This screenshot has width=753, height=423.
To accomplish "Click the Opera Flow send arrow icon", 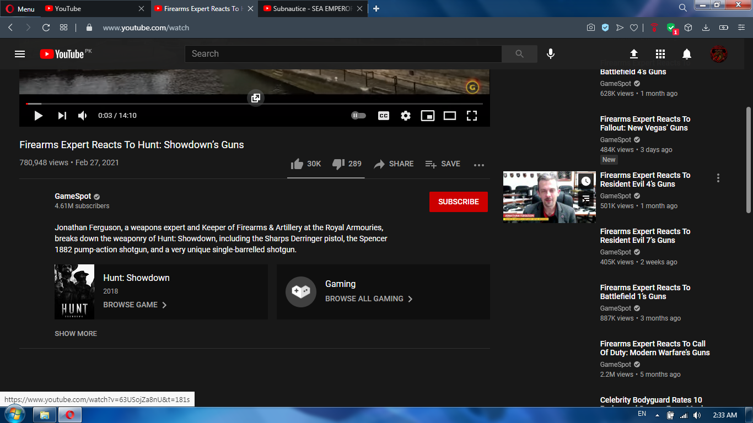I will tap(620, 28).
